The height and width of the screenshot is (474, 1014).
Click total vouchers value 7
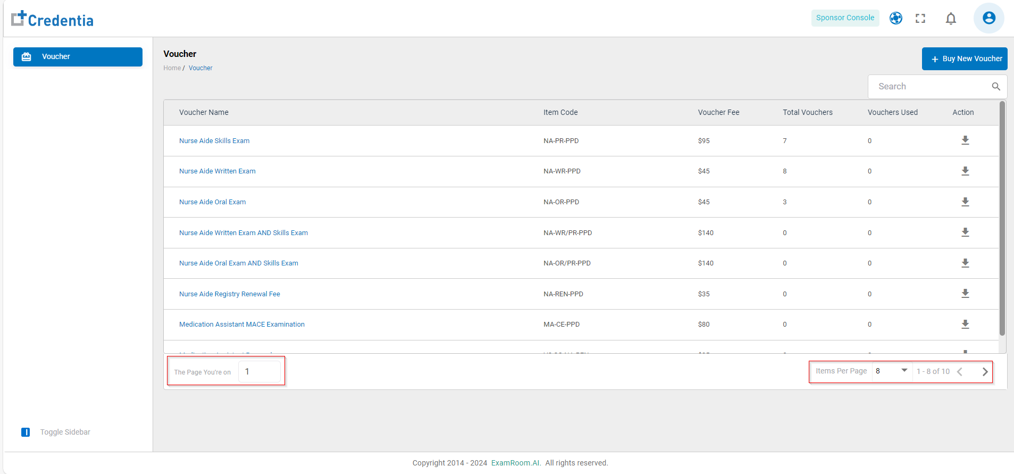coord(785,141)
